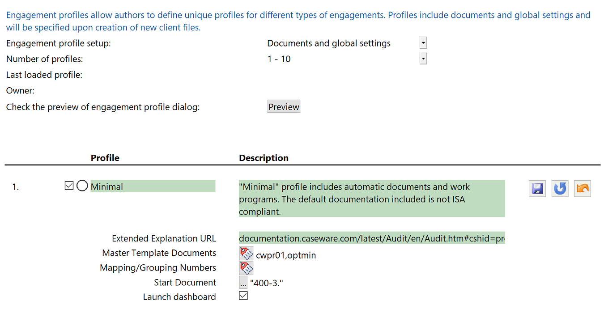Image resolution: width=604 pixels, height=309 pixels.
Task: Toggle the checkbox beside the Minimal profile
Action: pos(69,186)
